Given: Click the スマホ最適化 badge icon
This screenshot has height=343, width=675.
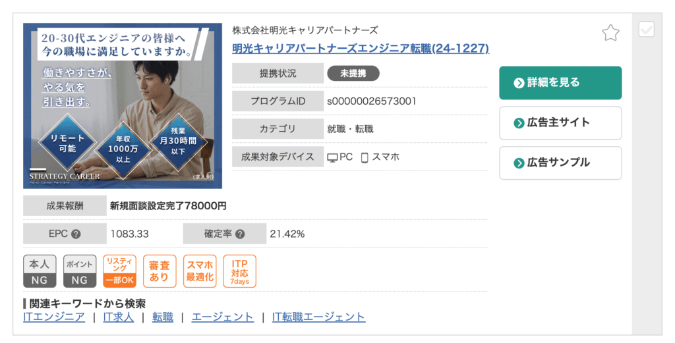Looking at the screenshot, I should pyautogui.click(x=200, y=271).
